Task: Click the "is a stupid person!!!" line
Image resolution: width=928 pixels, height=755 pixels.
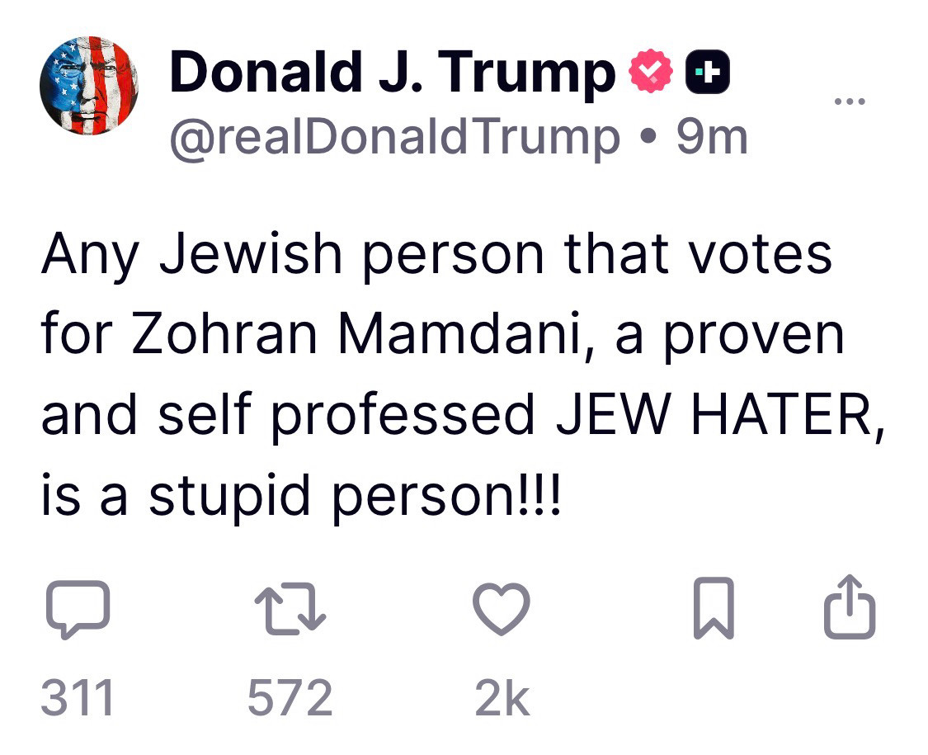Action: [301, 494]
